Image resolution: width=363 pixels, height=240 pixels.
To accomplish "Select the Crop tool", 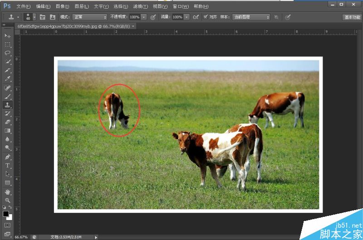I will click(x=7, y=70).
